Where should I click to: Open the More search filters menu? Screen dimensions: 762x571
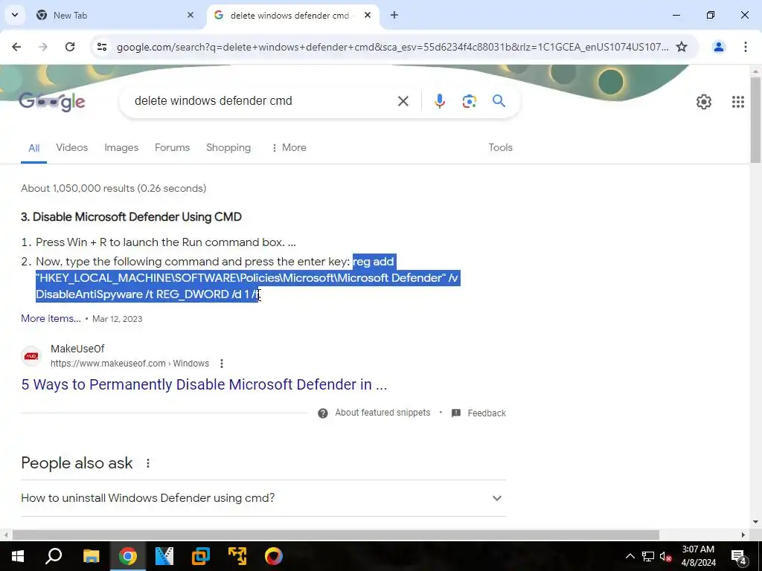click(289, 148)
